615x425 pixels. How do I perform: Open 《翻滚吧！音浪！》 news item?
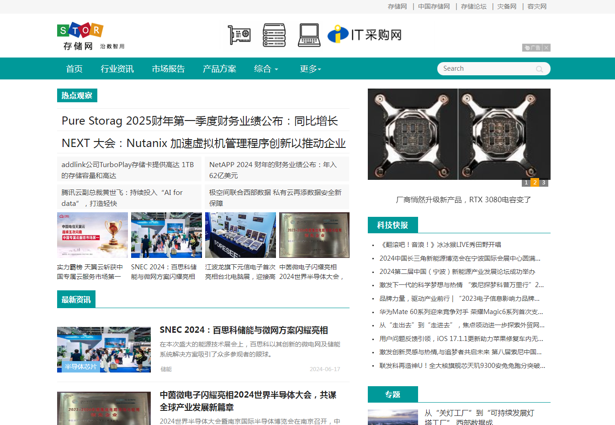pos(440,245)
